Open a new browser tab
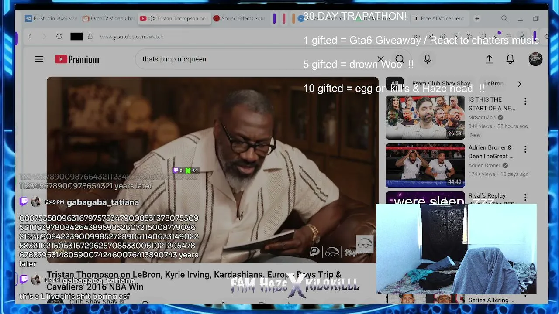Screen dimensions: 559x314 point(477,19)
